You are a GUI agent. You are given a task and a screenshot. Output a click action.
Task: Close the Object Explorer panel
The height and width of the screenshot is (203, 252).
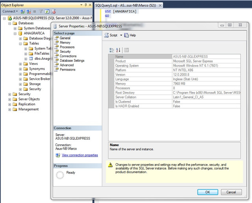click(90, 5)
